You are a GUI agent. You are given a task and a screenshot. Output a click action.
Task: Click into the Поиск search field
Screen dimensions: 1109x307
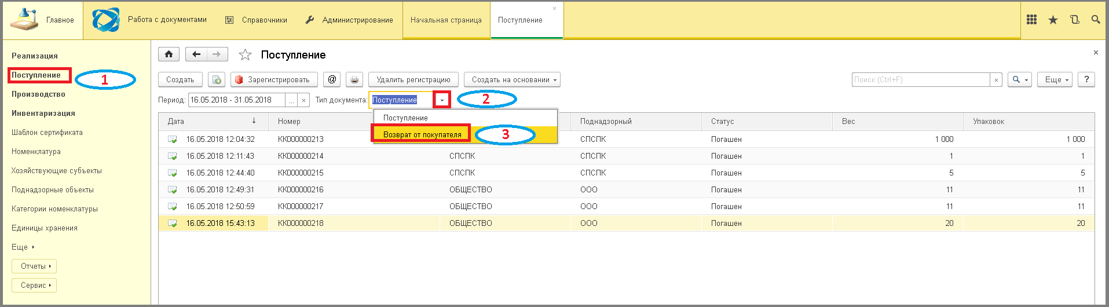point(920,80)
